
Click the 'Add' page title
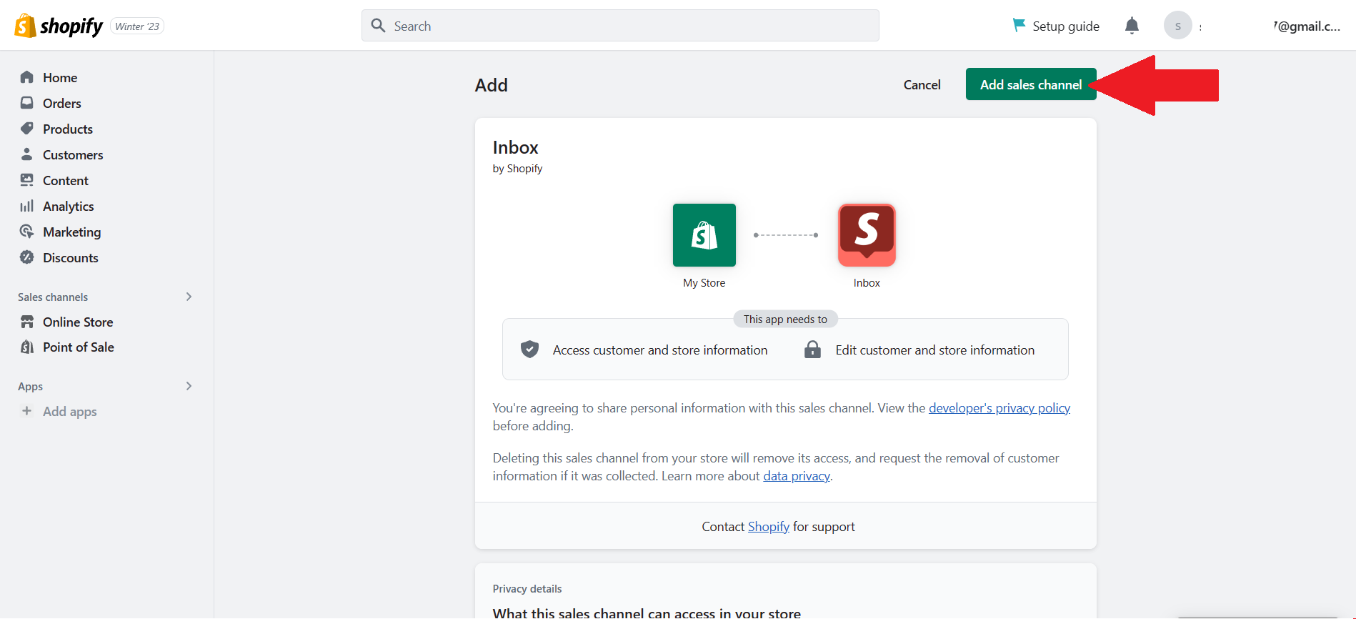[492, 85]
